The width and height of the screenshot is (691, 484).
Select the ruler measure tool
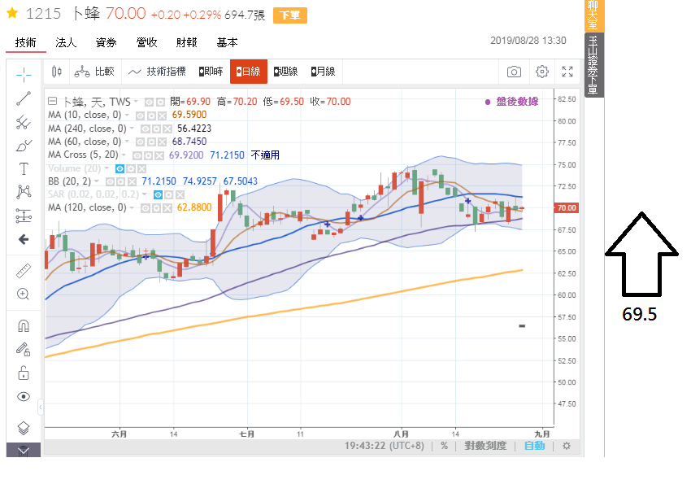[24, 271]
